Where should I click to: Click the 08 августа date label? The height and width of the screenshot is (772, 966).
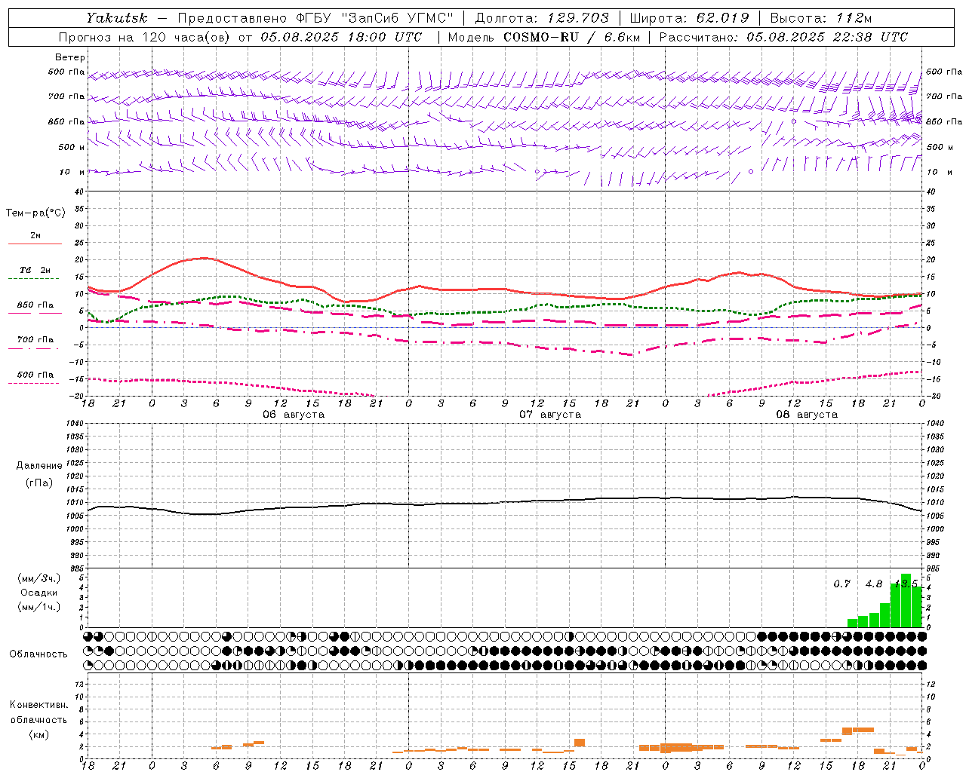coord(807,415)
